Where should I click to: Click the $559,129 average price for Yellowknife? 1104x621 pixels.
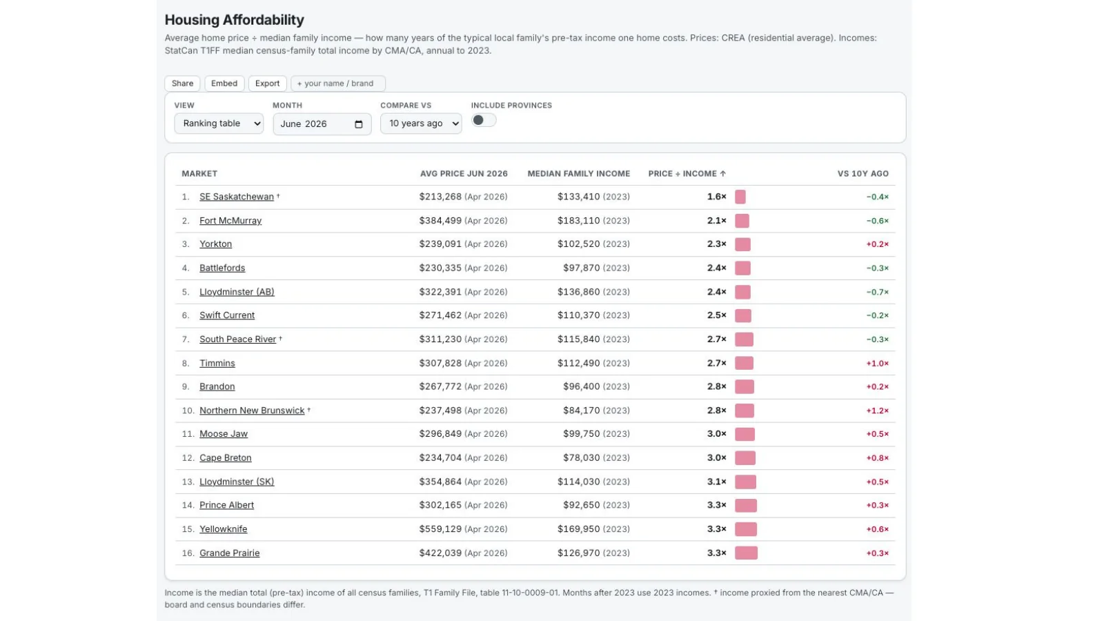(x=440, y=529)
